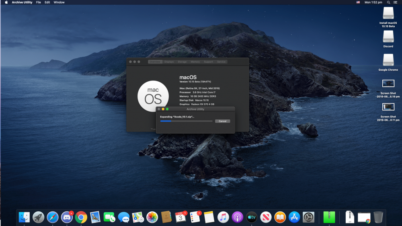Screen dimensions: 402x226
Task: Click 'Expanding Xcode_10.1.xip' label
Action: pos(177,117)
